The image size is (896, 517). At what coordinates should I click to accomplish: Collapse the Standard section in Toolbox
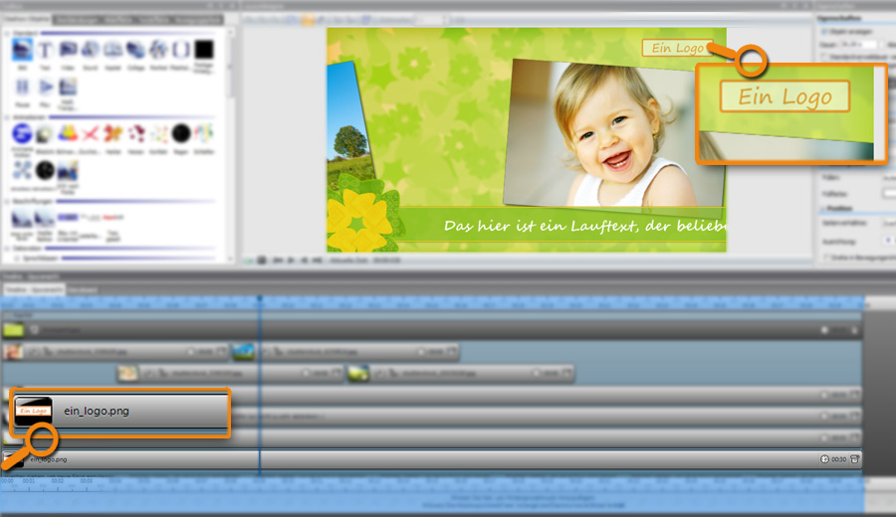(x=8, y=33)
